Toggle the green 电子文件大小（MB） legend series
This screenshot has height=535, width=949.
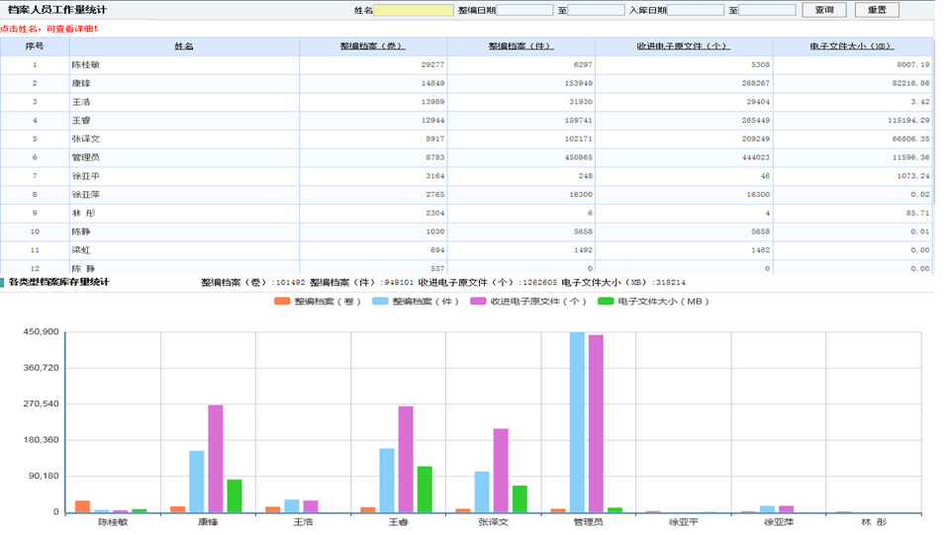[653, 302]
